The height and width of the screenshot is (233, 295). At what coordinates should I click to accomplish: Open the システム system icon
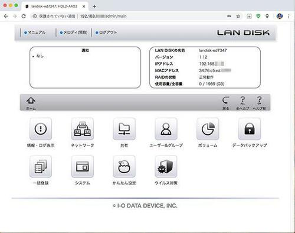[83, 167]
